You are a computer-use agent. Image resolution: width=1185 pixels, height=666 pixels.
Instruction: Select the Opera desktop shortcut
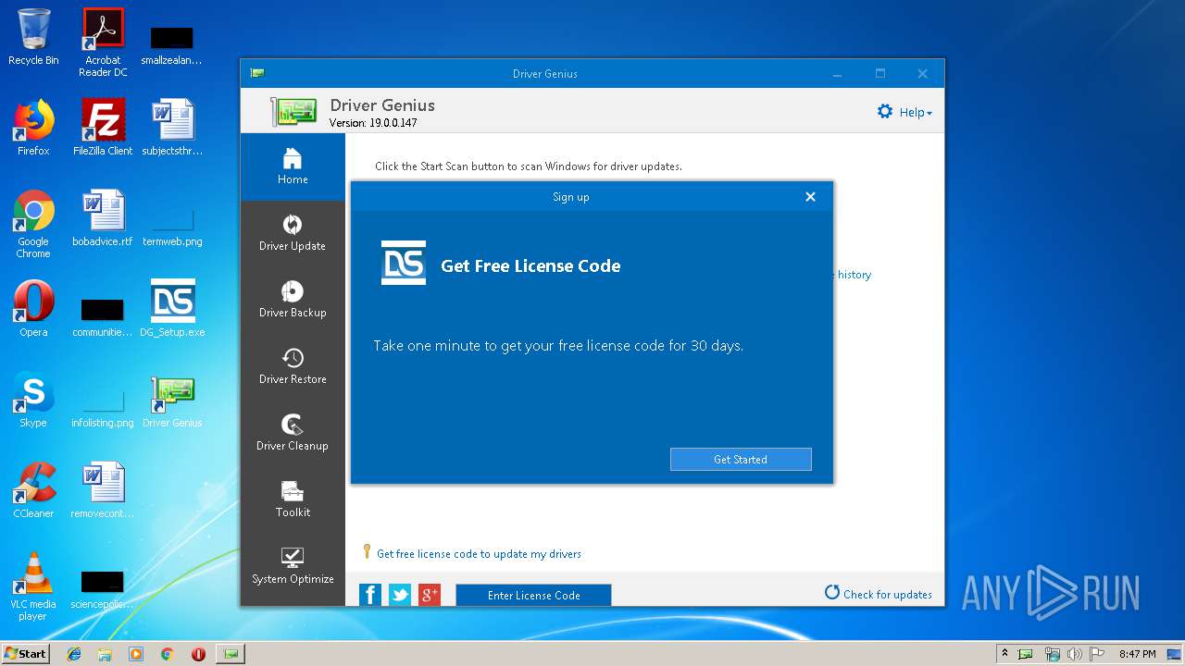[x=33, y=309]
